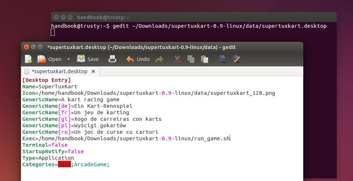This screenshot has width=353, height=181.
Task: Cut selection using the scissors icon
Action: [177, 59]
